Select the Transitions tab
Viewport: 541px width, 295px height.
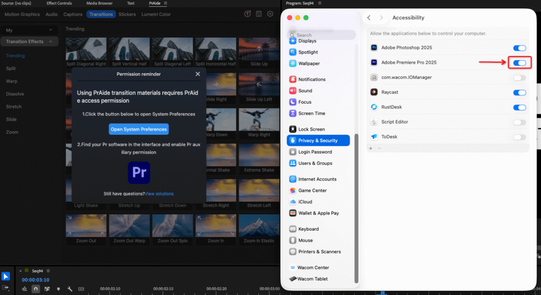[101, 14]
